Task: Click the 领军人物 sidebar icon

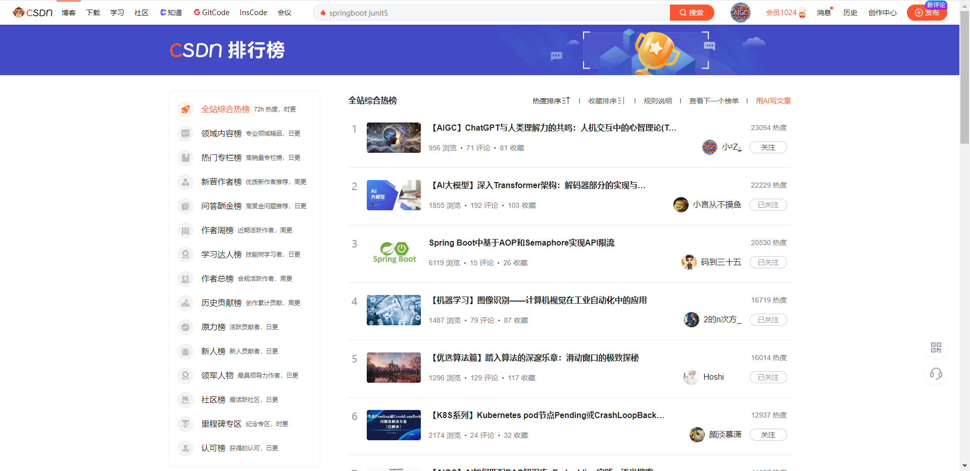Action: point(185,376)
